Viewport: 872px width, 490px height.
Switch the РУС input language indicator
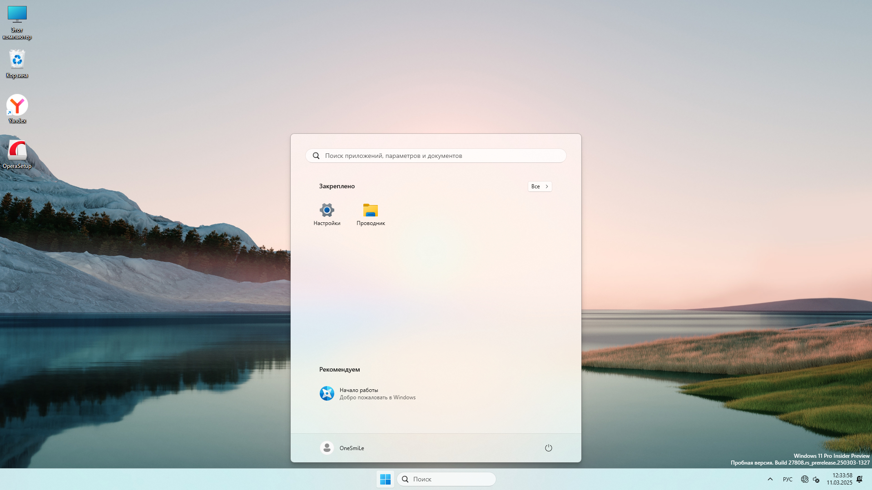click(x=788, y=479)
